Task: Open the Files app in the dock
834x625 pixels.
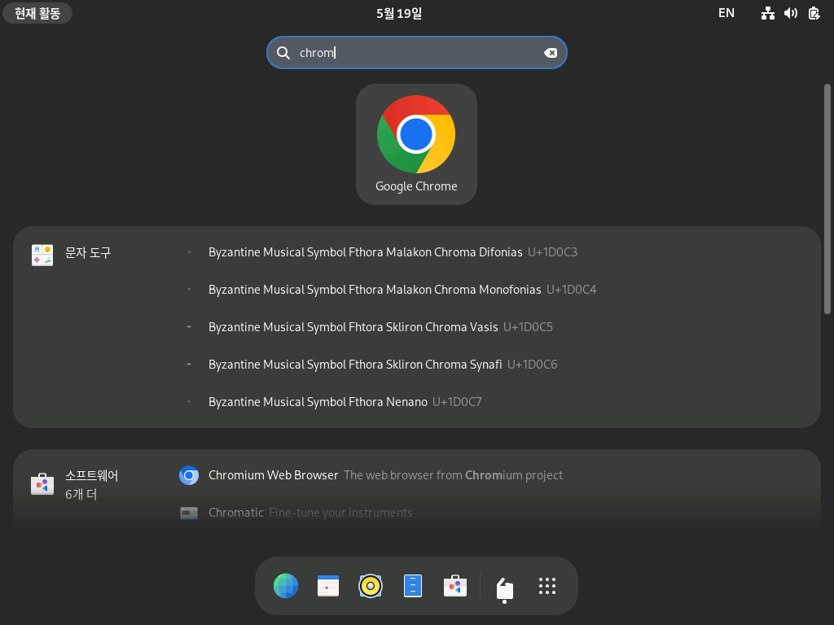Action: tap(413, 586)
